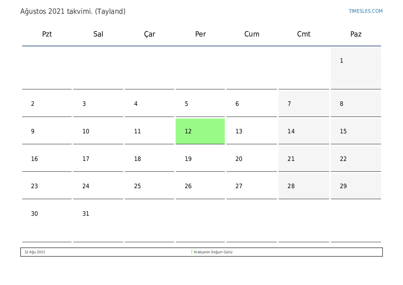Image resolution: width=403 pixels, height=285 pixels.
Task: Click the Çar weekday header
Action: pyautogui.click(x=150, y=34)
